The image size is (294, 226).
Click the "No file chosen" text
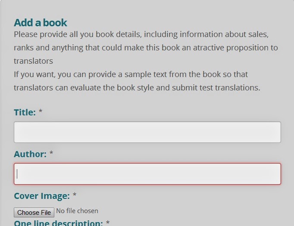[x=77, y=211]
